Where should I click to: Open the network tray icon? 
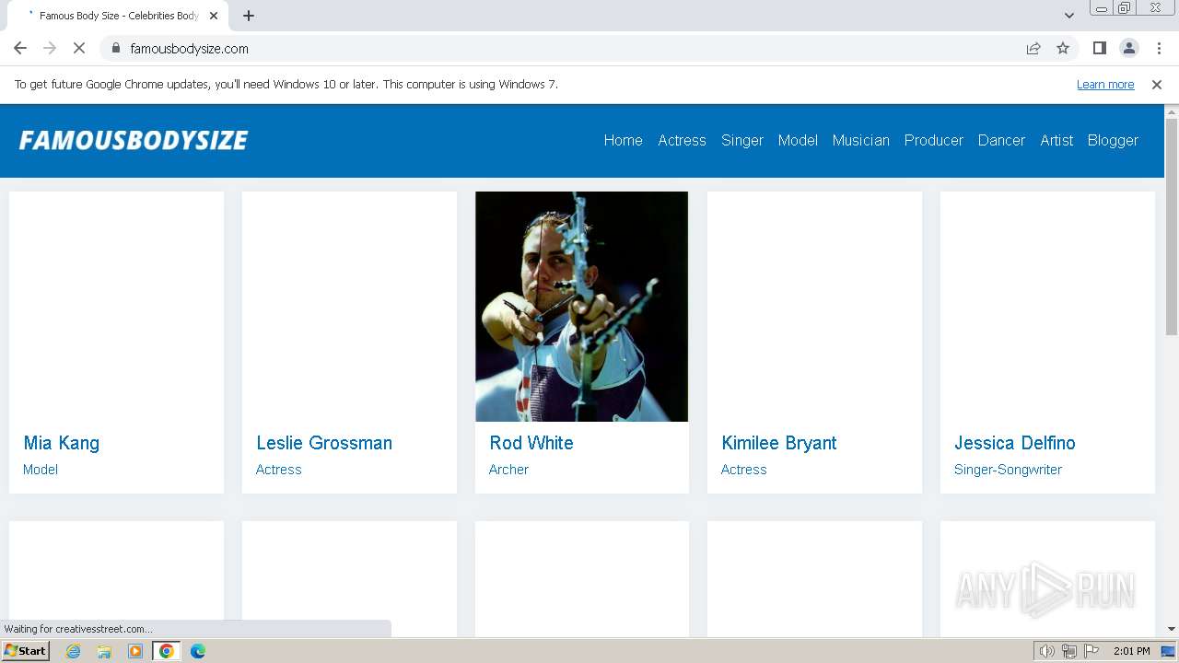pos(1069,651)
